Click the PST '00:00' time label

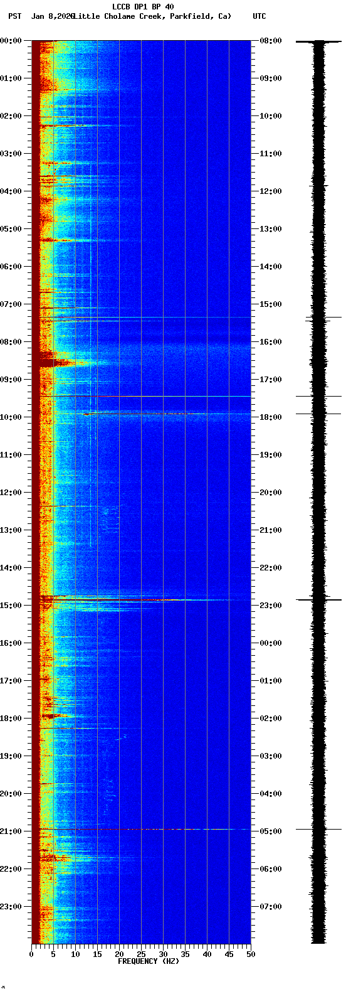11,41
